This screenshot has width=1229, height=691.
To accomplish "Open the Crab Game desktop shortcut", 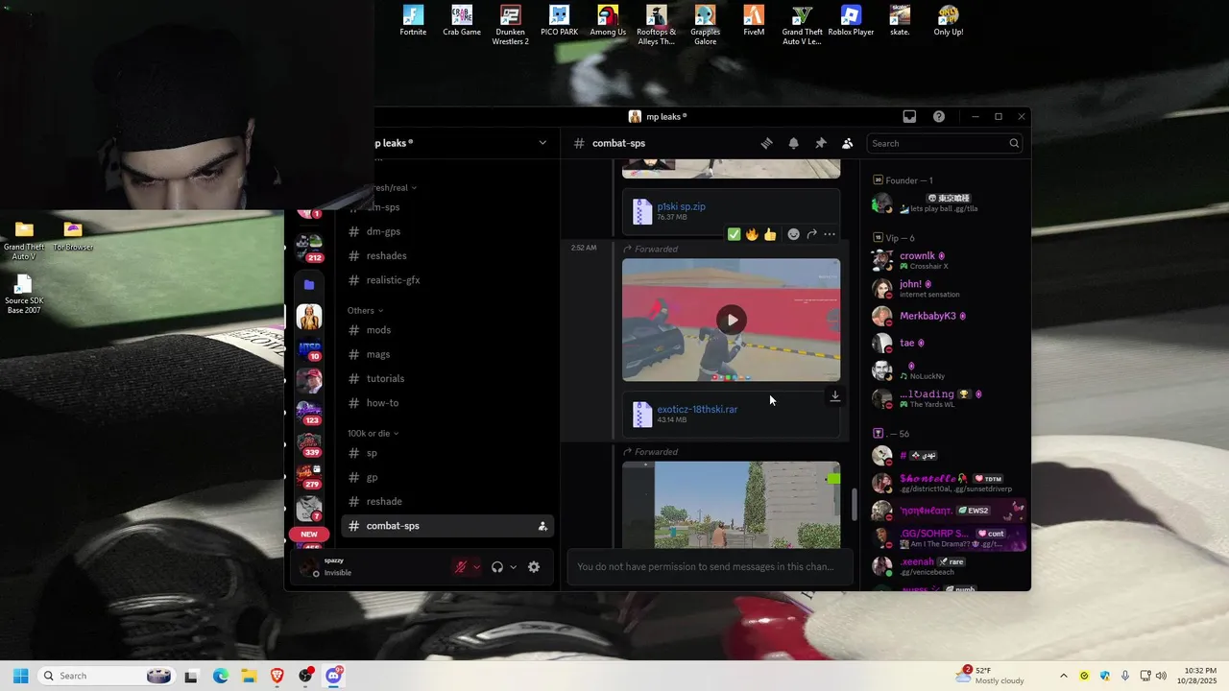I will click(x=462, y=21).
